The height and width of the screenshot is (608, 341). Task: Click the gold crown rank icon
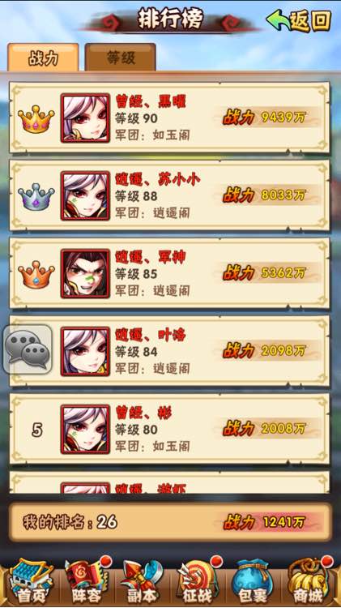[36, 118]
